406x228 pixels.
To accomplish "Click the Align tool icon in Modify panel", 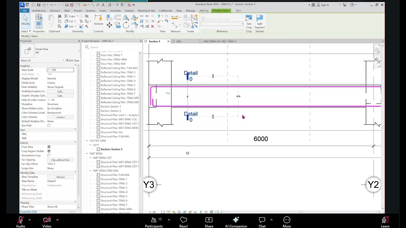I will coord(109,18).
